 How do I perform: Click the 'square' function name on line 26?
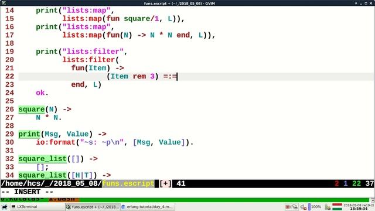(x=32, y=110)
